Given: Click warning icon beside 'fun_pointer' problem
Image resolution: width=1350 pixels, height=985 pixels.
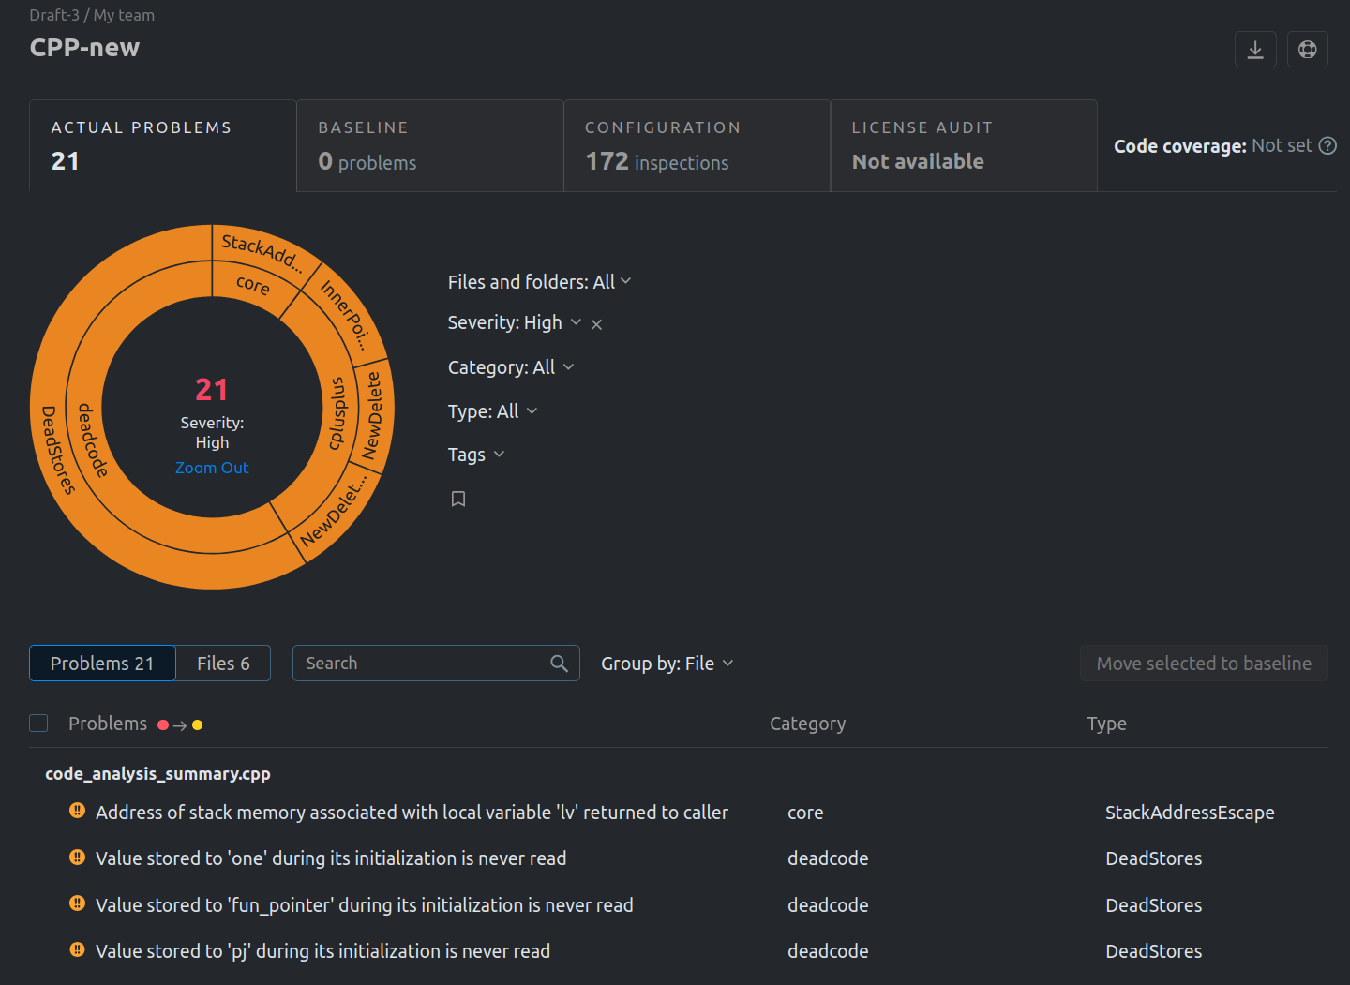Looking at the screenshot, I should 78,903.
